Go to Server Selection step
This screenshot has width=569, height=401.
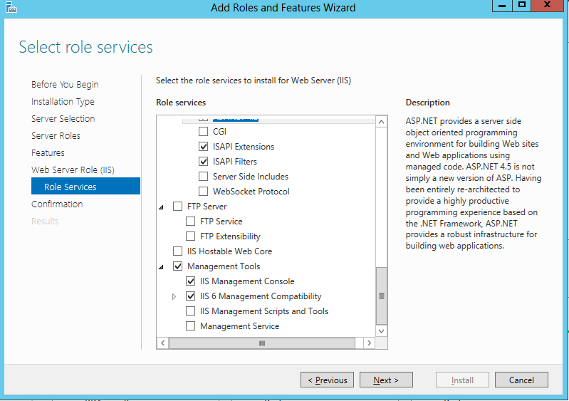[63, 119]
